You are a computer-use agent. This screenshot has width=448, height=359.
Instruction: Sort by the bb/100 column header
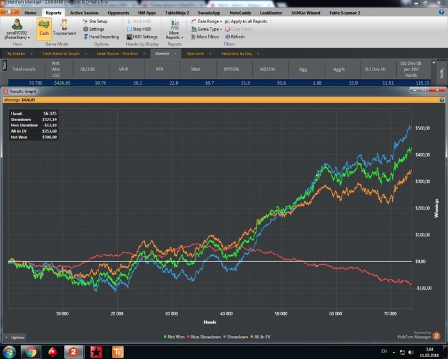88,69
